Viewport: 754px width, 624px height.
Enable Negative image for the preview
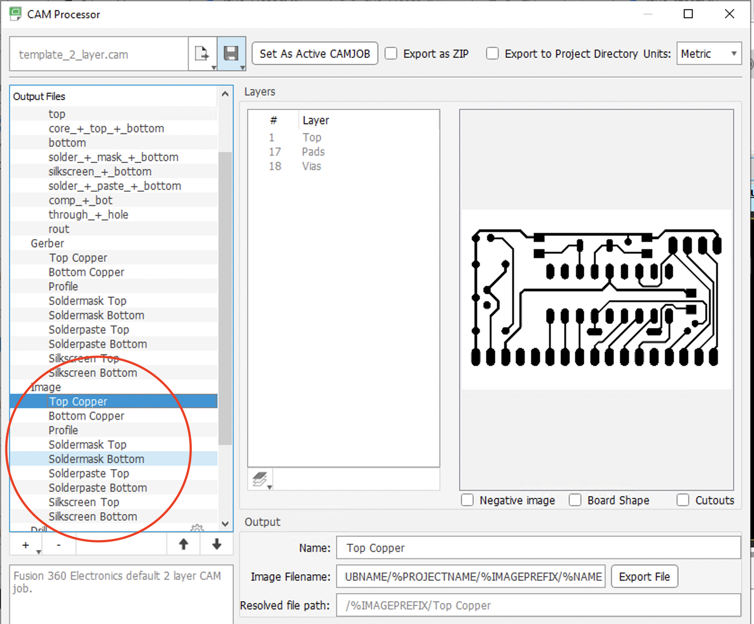point(467,500)
